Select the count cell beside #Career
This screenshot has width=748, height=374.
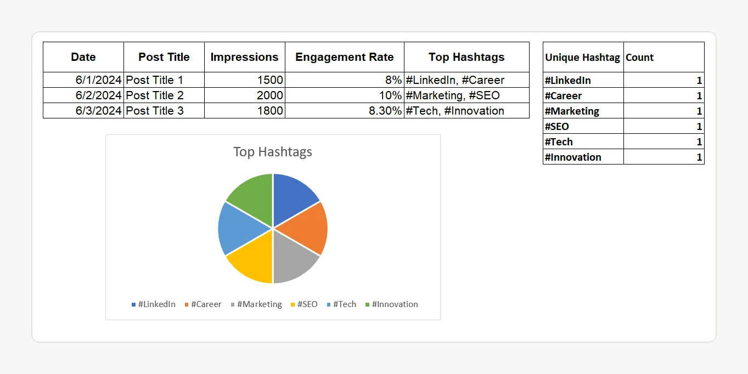point(664,95)
